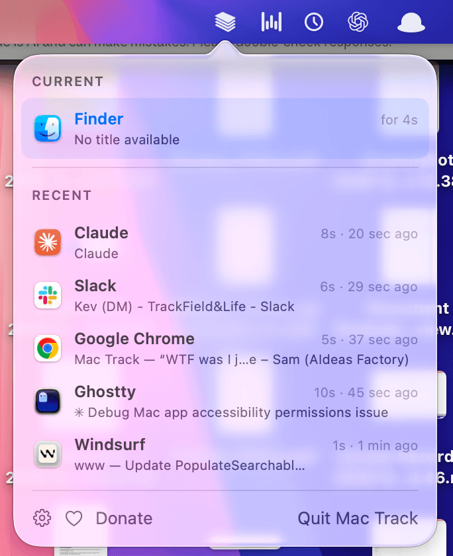Viewport: 453px width, 556px height.
Task: Click the 'Mac Track — WTF was I' window title
Action: point(242,359)
